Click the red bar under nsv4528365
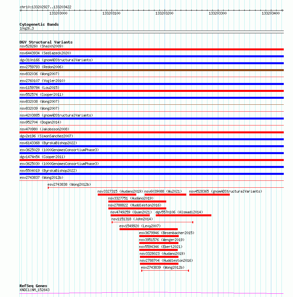The width and height of the screenshot is (293, 297). coord(209,195)
